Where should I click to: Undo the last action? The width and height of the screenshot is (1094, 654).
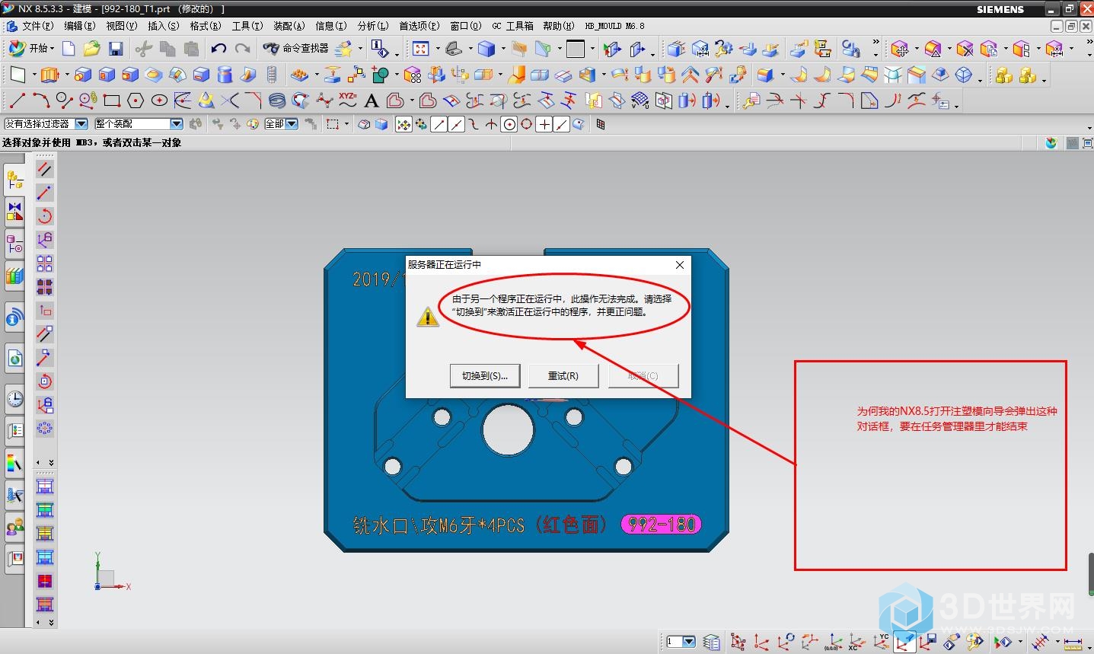(x=218, y=49)
